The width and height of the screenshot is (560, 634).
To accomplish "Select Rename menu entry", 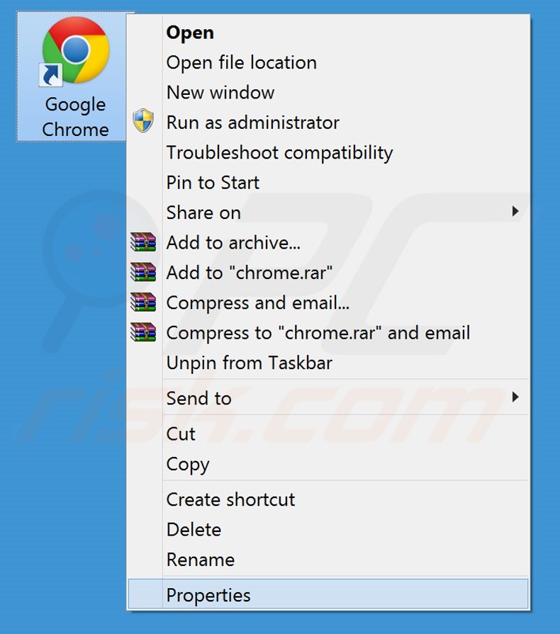I will 328,560.
